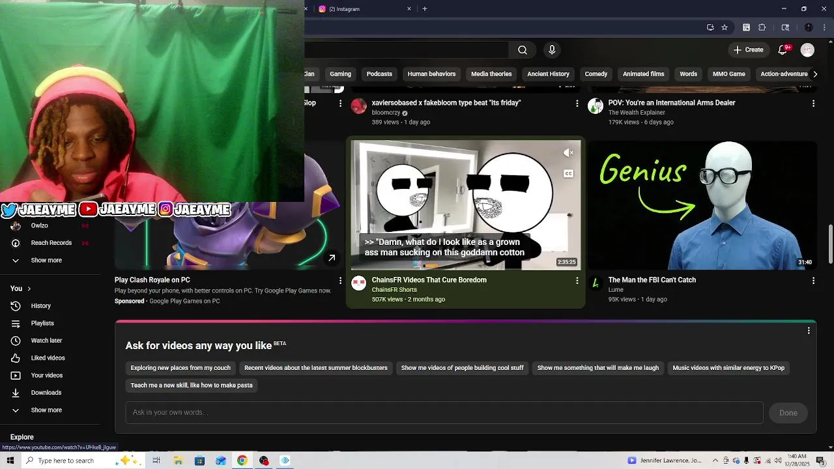Open the Chrome profile avatar

click(809, 27)
